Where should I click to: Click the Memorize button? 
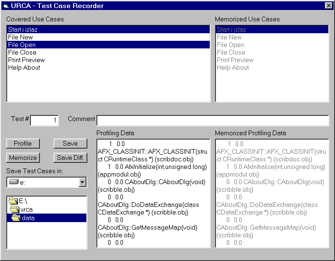point(23,158)
